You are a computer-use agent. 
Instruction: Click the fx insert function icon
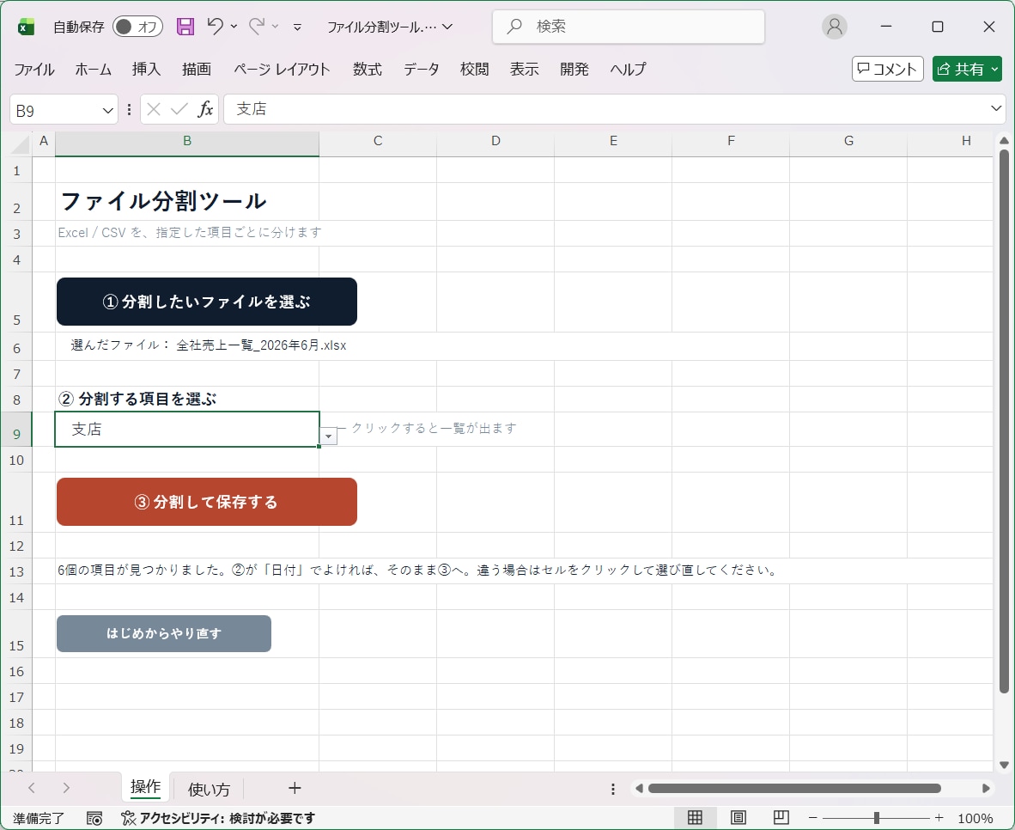pos(205,109)
